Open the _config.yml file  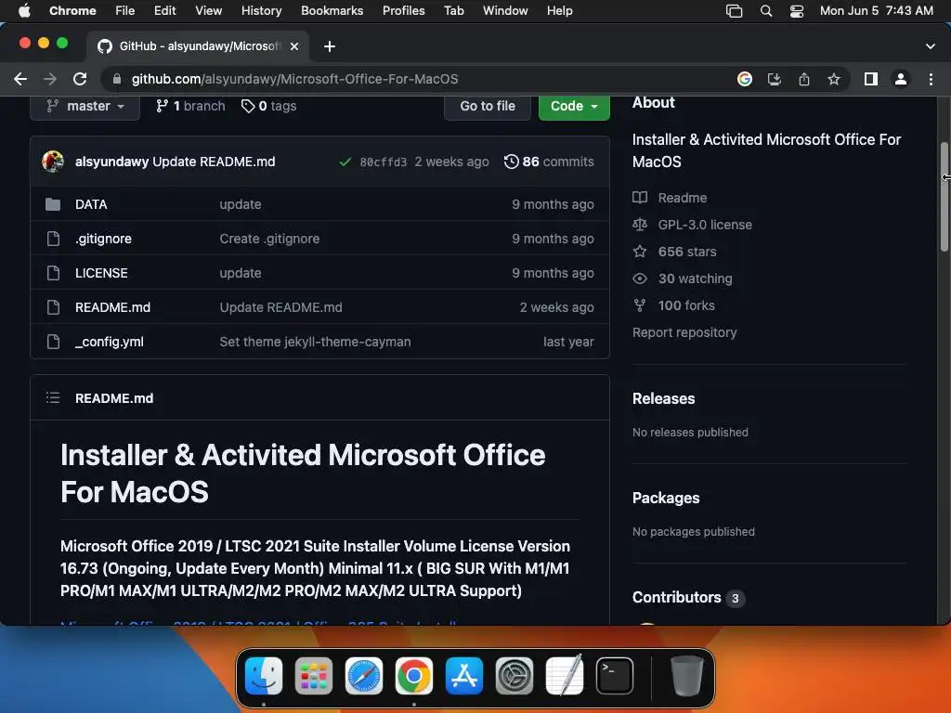tap(110, 342)
